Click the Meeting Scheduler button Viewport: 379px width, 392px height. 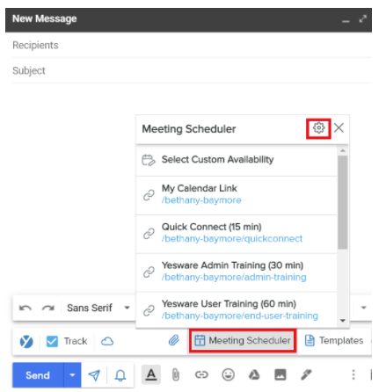[x=243, y=340]
